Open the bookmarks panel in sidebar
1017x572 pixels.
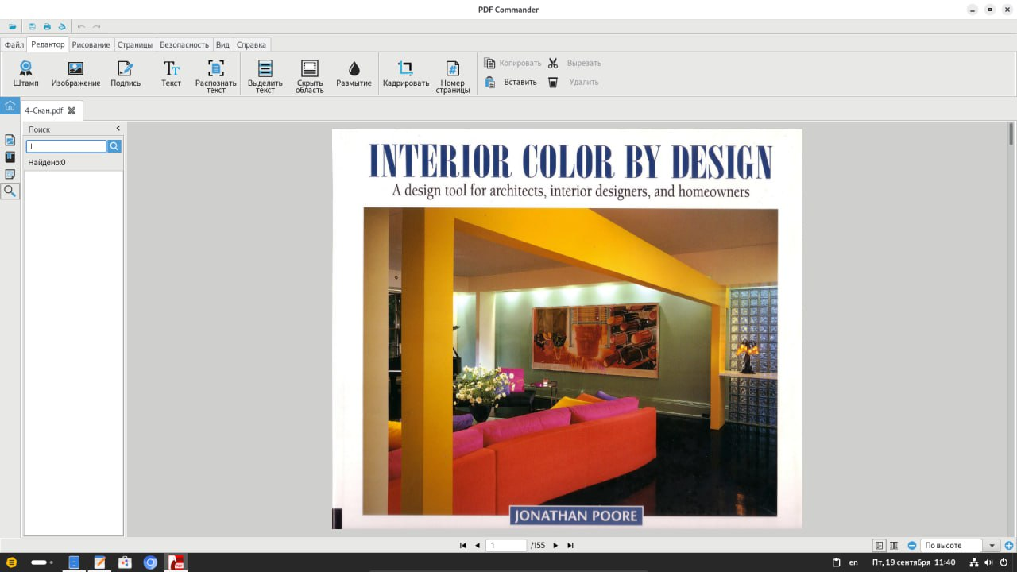pyautogui.click(x=10, y=157)
